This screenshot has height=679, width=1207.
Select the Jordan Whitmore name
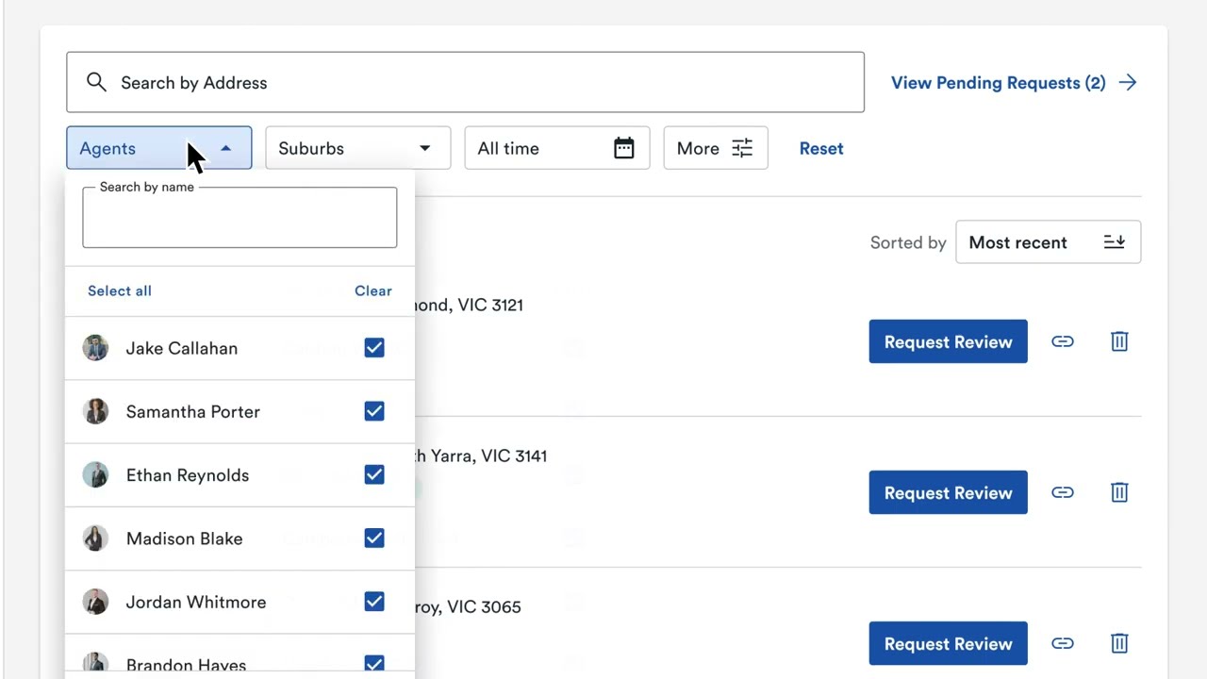click(196, 602)
